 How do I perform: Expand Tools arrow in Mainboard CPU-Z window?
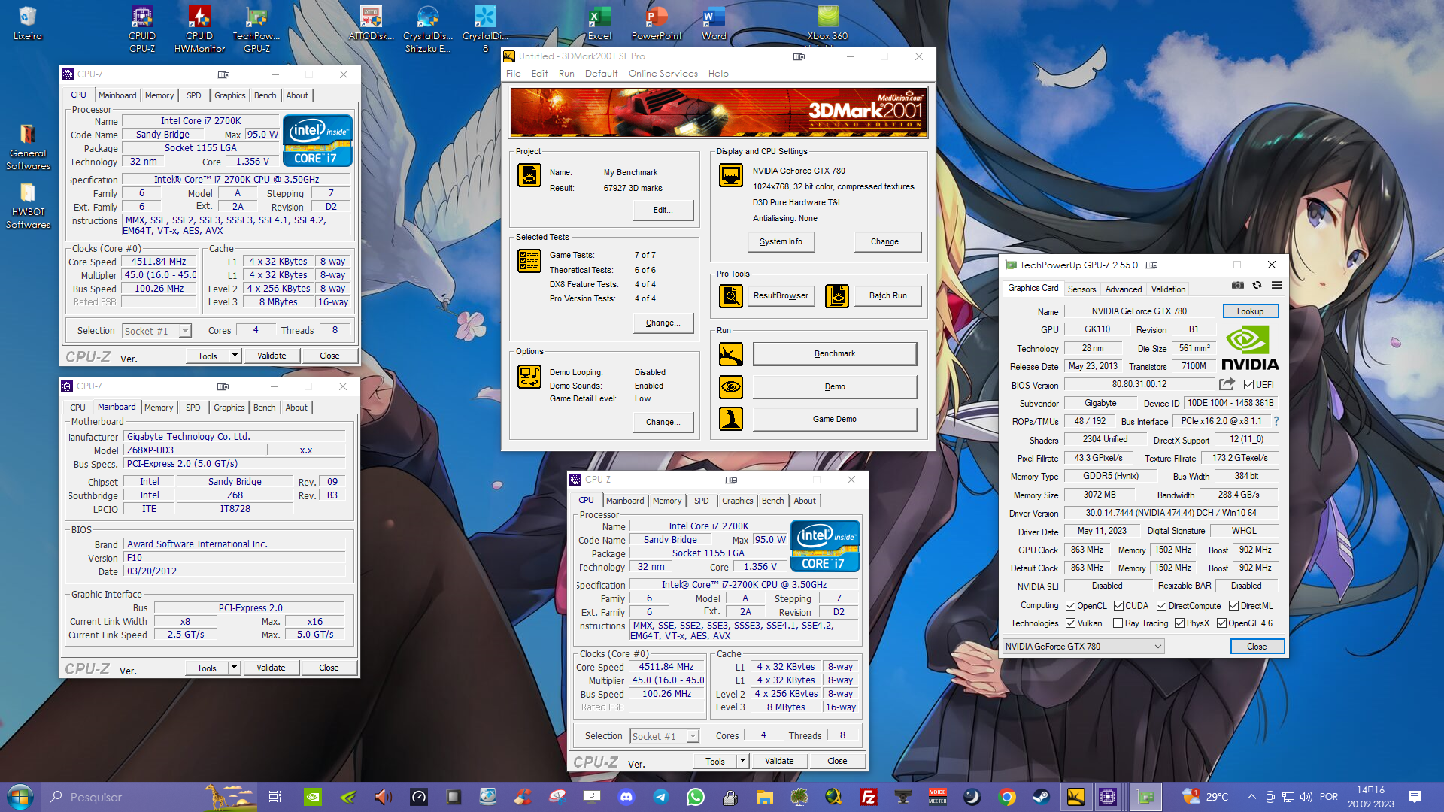[x=234, y=668]
